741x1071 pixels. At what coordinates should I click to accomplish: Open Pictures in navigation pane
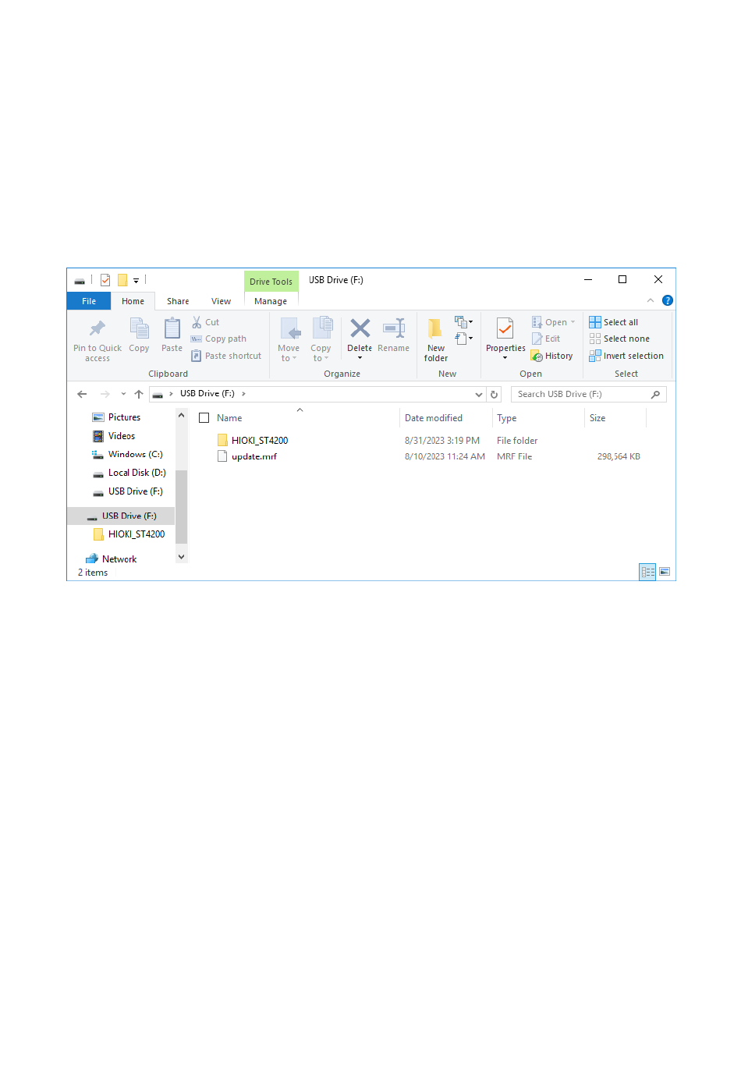(124, 417)
